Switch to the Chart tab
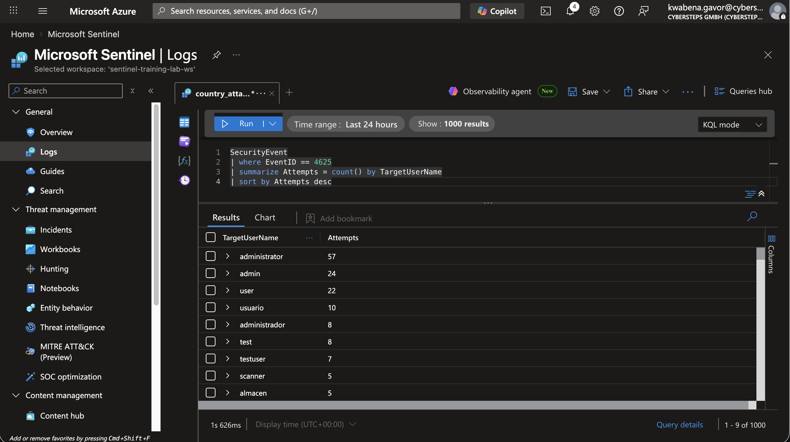The width and height of the screenshot is (790, 442). point(265,217)
